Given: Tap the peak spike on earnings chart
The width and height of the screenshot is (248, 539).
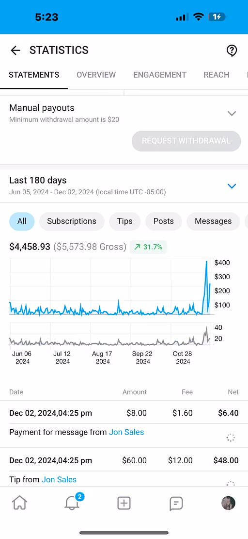Looking at the screenshot, I should pyautogui.click(x=206, y=263).
